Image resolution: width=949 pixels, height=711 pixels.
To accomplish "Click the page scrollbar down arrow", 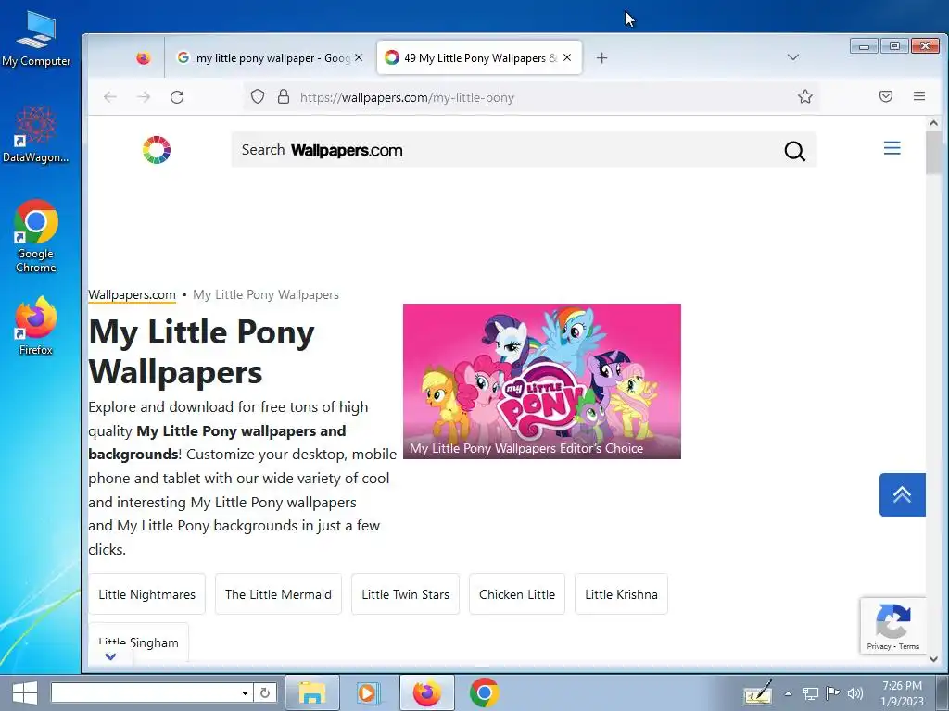I will point(933,659).
